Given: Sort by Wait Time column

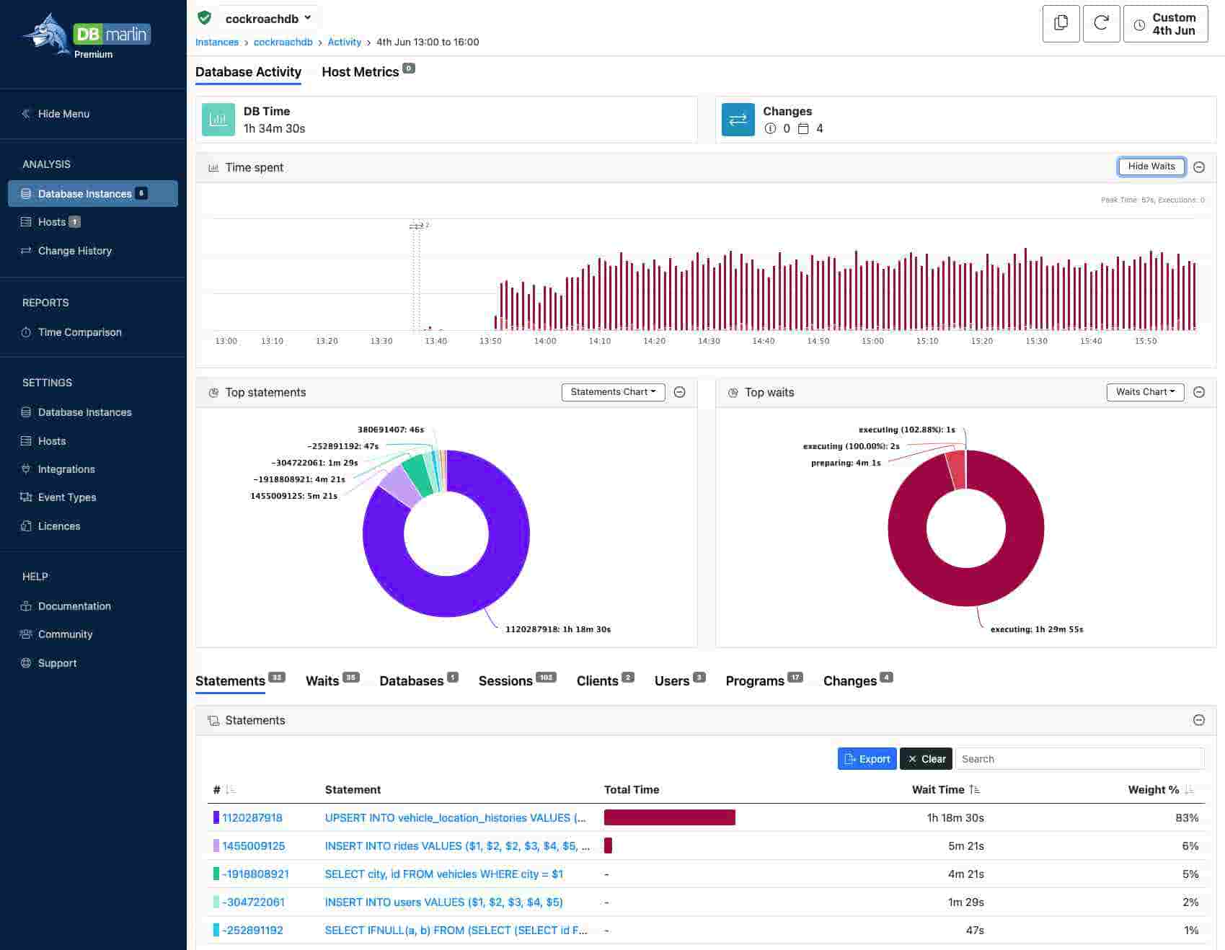Looking at the screenshot, I should pos(945,790).
